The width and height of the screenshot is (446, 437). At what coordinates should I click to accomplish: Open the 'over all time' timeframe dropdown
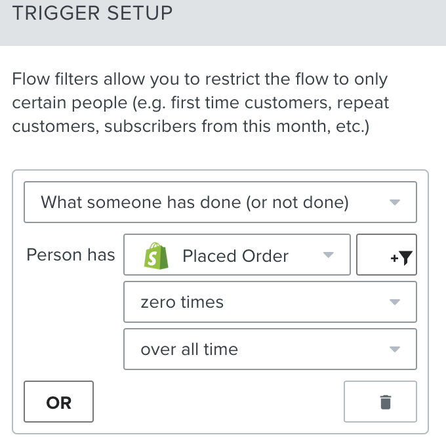[270, 349]
